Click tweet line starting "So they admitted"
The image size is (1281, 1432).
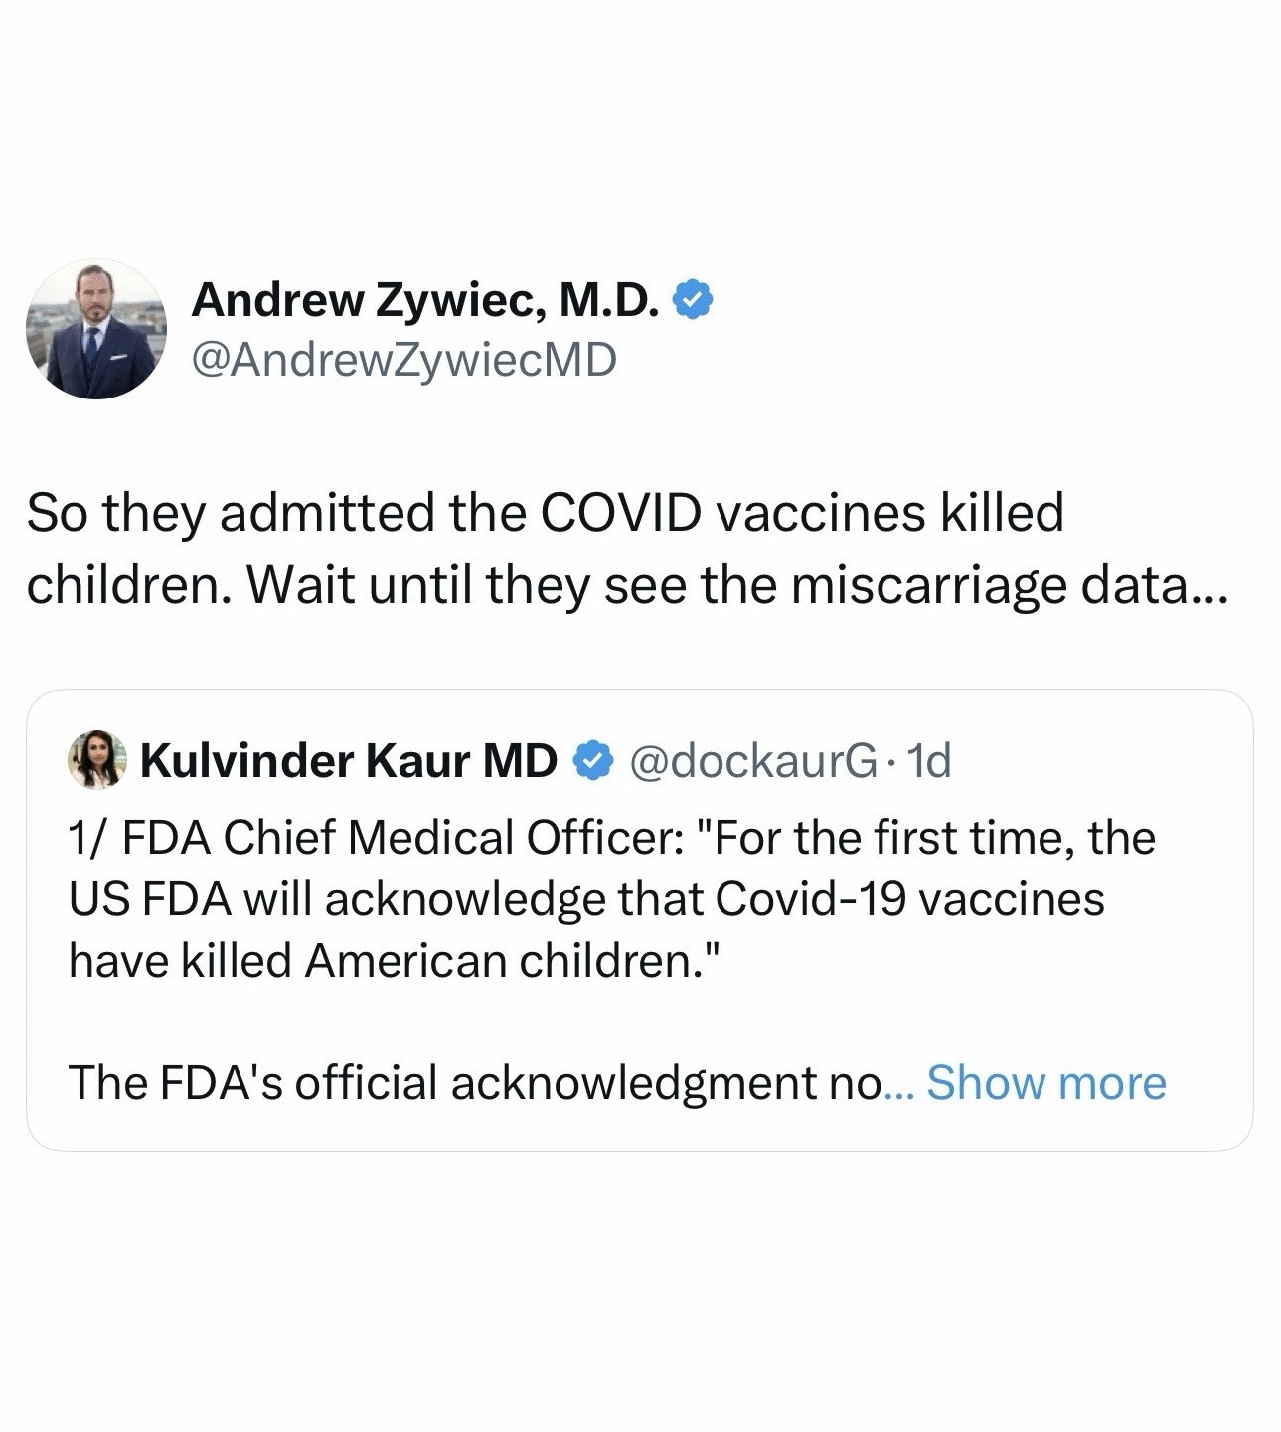545,513
